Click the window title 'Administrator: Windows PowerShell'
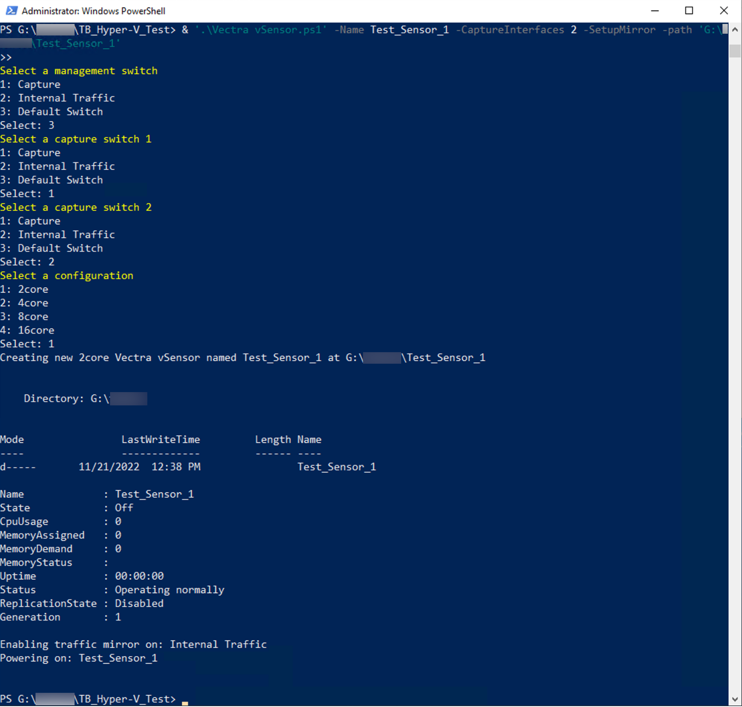Viewport: 742px width, 707px height. pos(93,11)
